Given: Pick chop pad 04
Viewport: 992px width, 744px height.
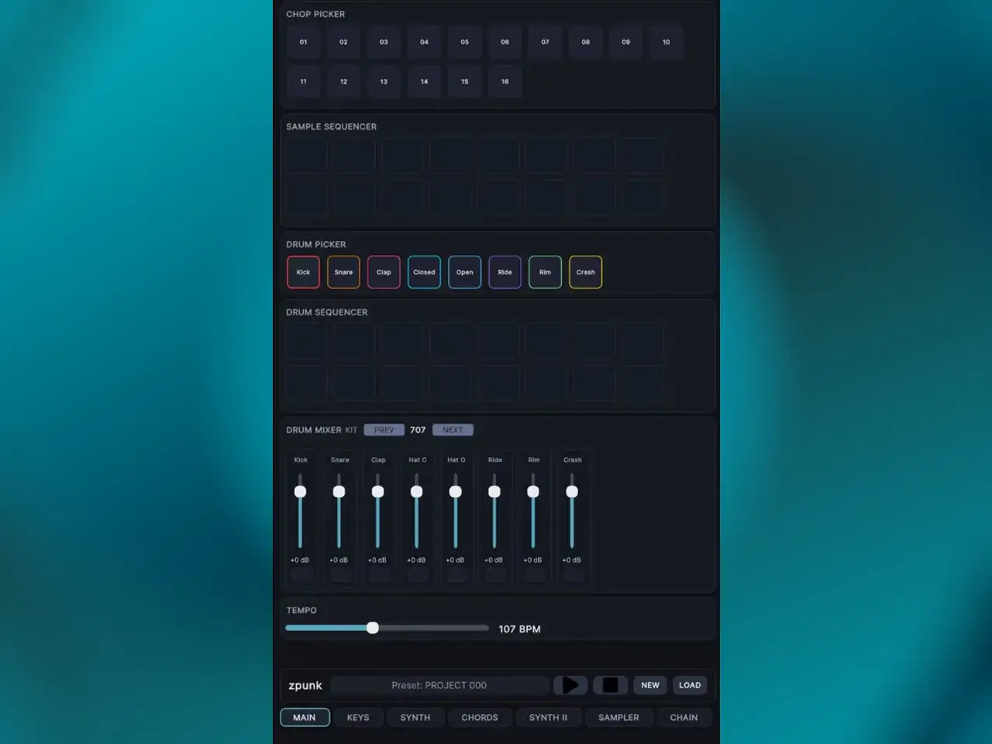Looking at the screenshot, I should [424, 42].
